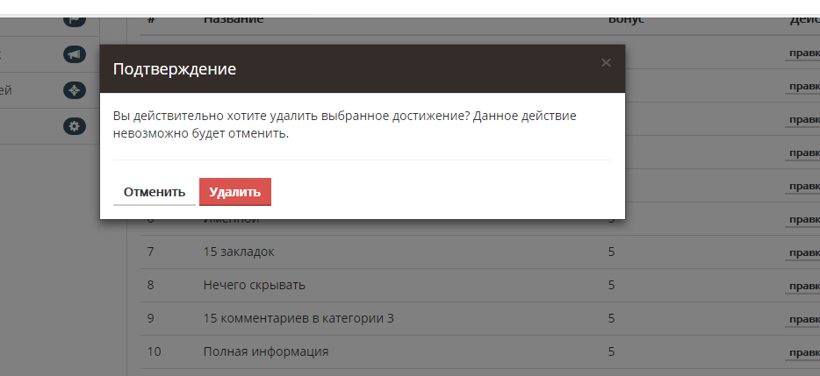The image size is (820, 376).
Task: Select the achievement name 15 закладок
Action: click(x=239, y=252)
